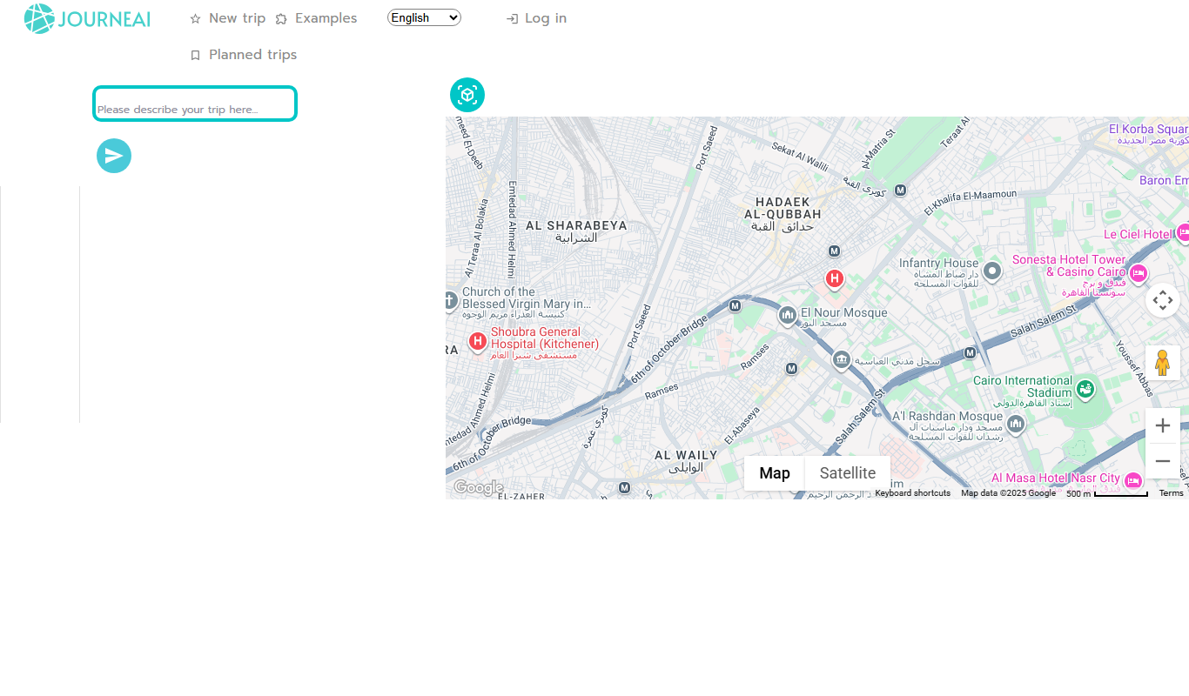The height and width of the screenshot is (696, 1189).
Task: Switch to the Satellite view
Action: (848, 473)
